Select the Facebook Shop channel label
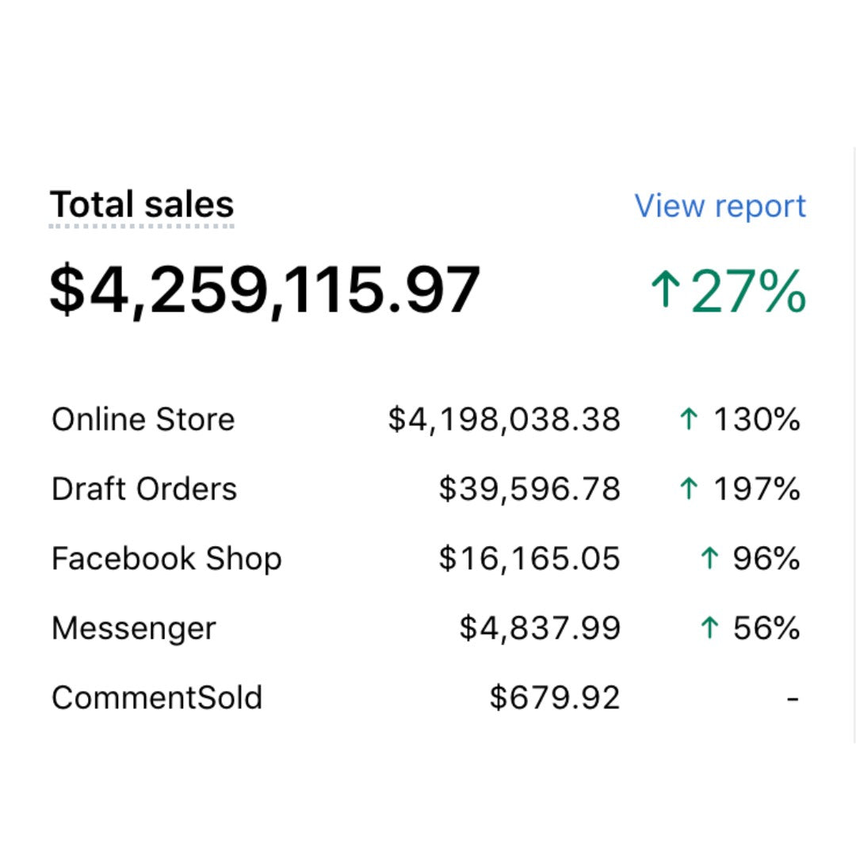The image size is (856, 856). (166, 559)
